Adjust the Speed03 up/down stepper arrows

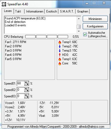pos(27,96)
